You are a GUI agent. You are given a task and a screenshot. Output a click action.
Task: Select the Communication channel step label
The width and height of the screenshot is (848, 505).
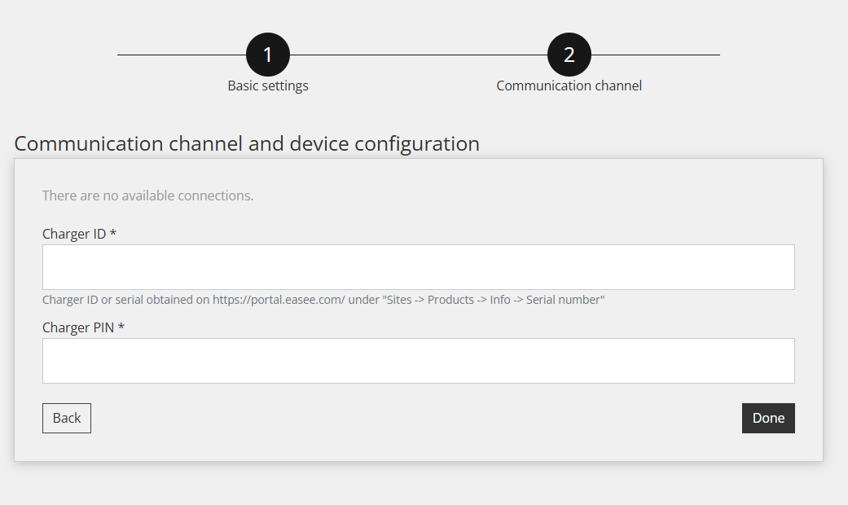click(x=569, y=86)
